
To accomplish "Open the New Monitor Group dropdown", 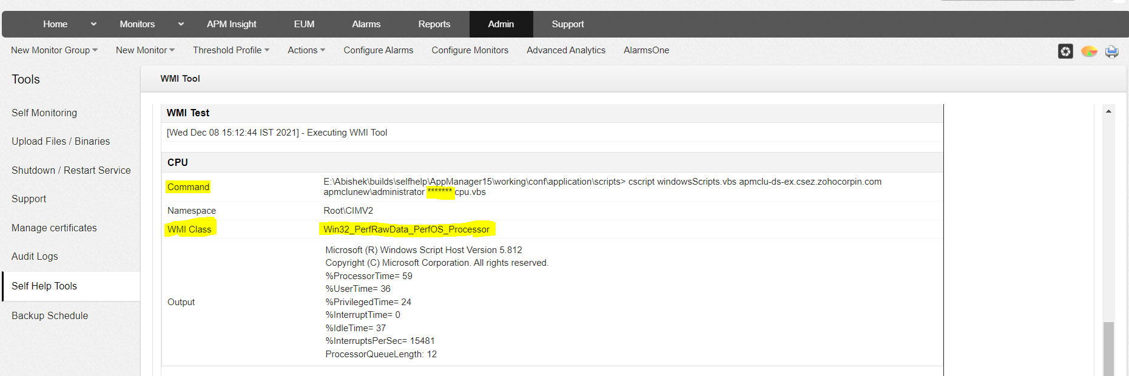I will click(54, 50).
